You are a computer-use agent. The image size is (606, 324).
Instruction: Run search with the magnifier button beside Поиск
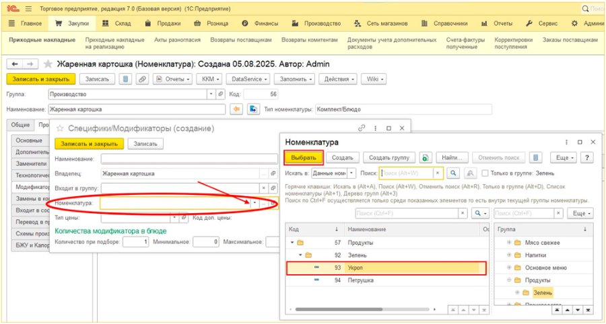[x=453, y=173]
